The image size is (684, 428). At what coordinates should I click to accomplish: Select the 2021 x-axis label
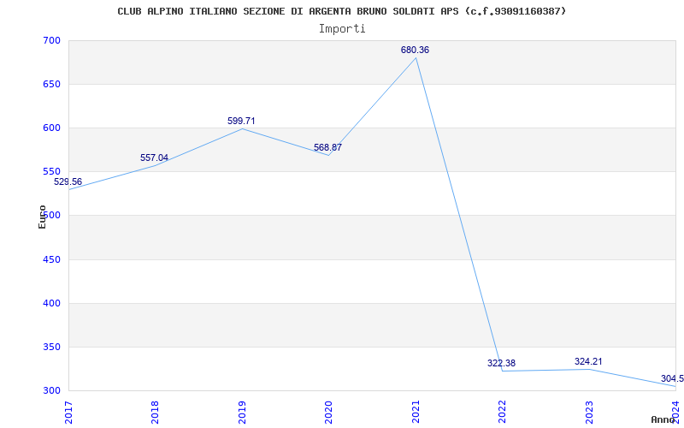(416, 412)
